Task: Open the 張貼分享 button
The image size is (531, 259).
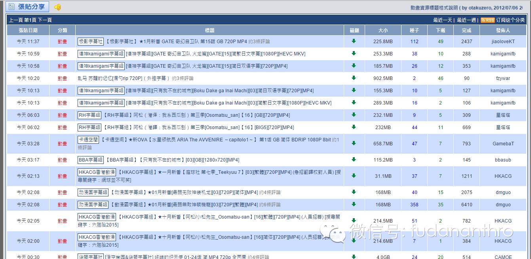Action: (28, 7)
